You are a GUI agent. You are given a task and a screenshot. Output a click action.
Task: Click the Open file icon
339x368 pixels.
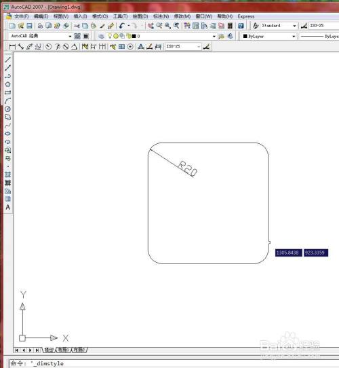click(20, 26)
